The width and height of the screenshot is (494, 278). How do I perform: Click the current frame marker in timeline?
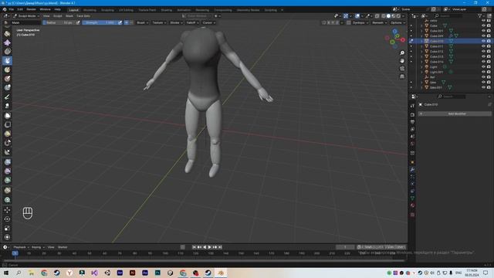coord(15,253)
